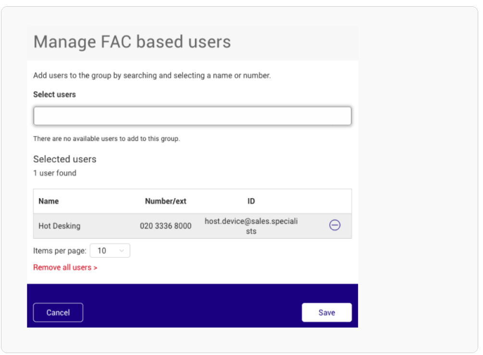Click the ID column header
The height and width of the screenshot is (355, 483).
point(251,201)
